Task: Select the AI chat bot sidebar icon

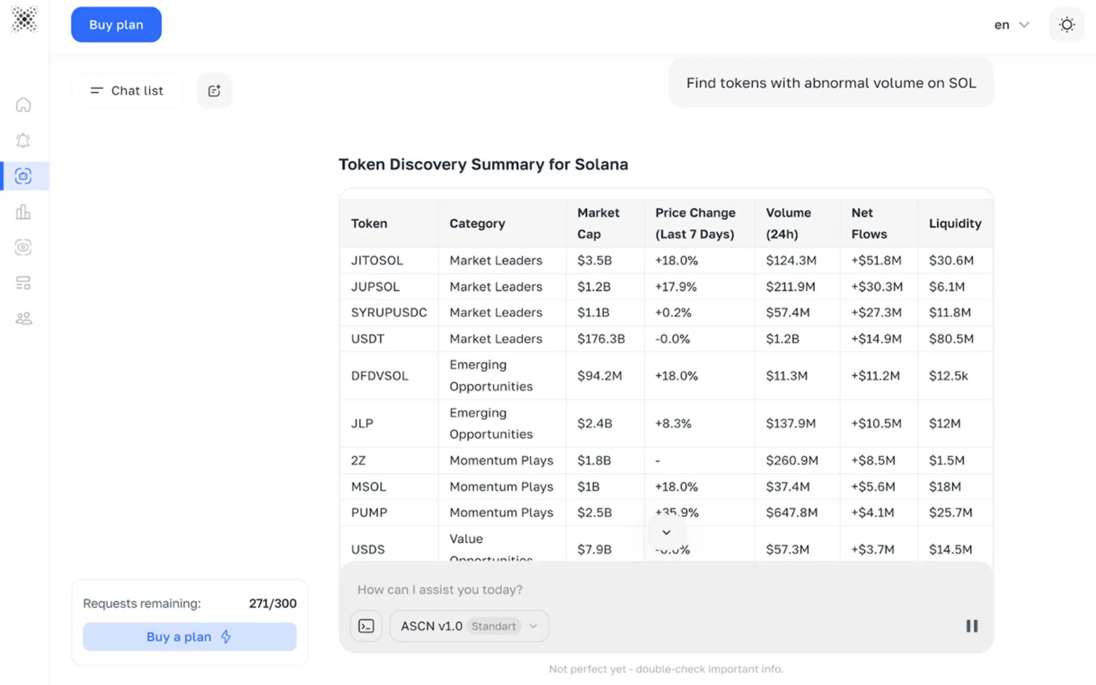Action: (23, 176)
